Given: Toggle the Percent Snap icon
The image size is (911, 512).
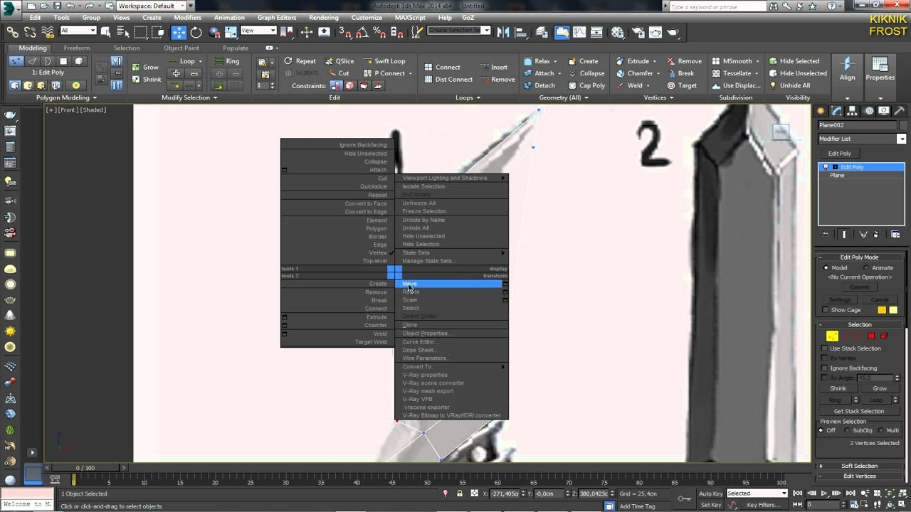Looking at the screenshot, I should [381, 31].
